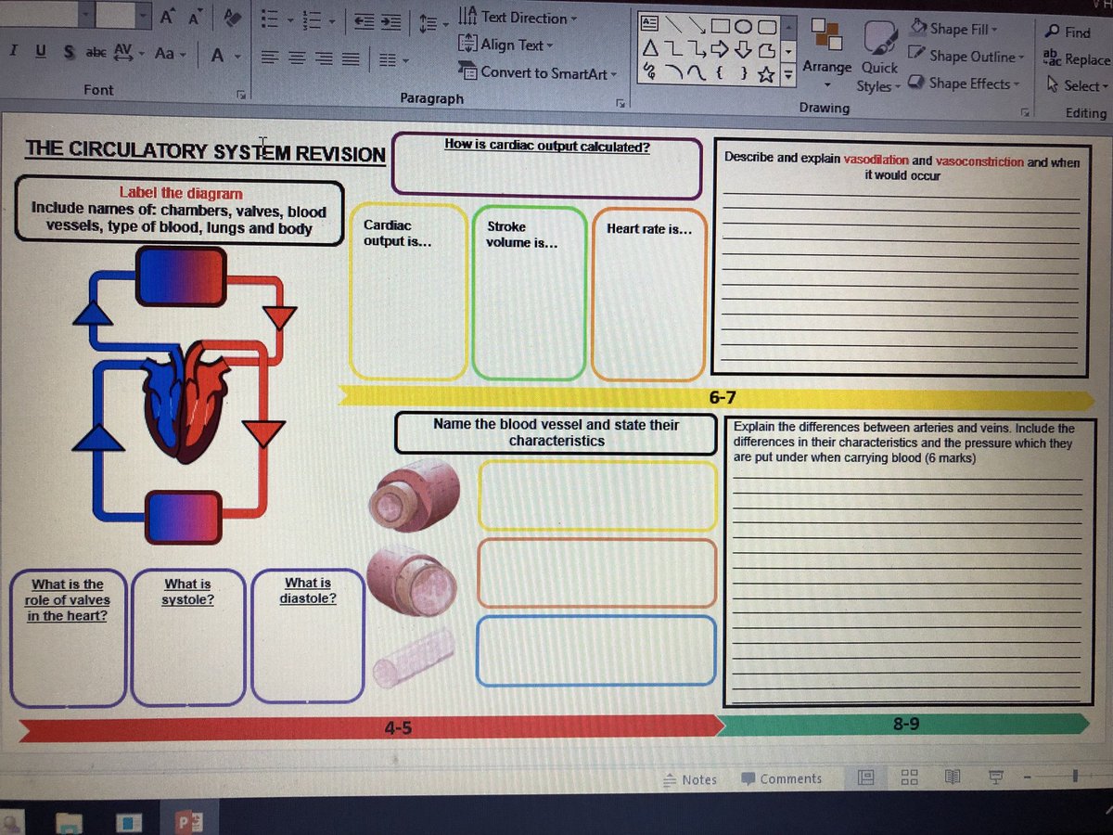Select the Italic formatting icon
Image resolution: width=1113 pixels, height=835 pixels.
pos(13,52)
